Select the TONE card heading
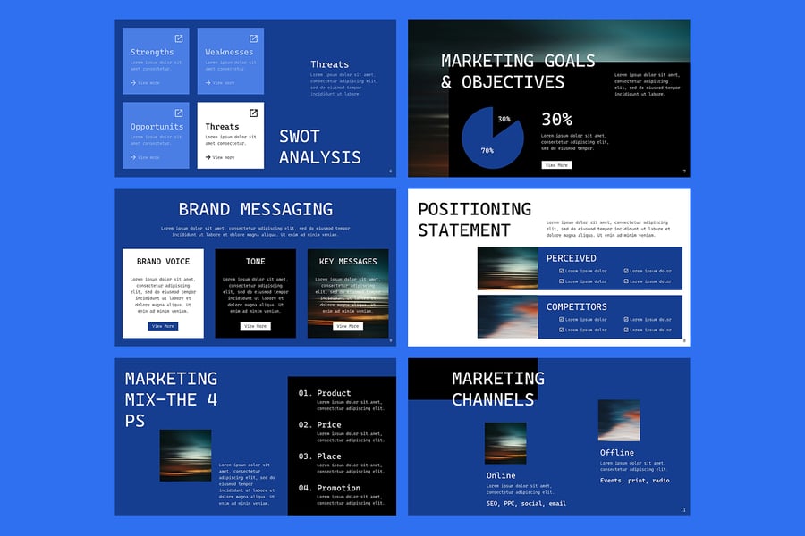805x536 pixels. pos(256,262)
